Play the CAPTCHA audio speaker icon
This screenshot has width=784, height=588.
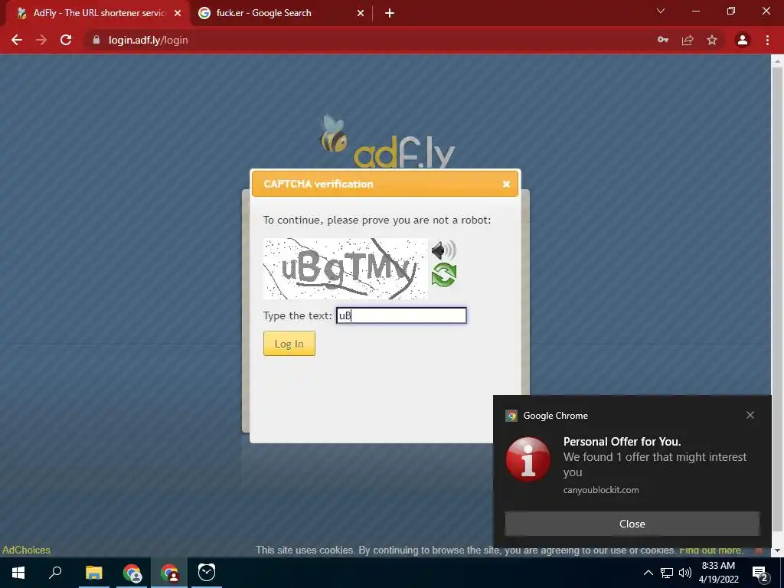444,250
